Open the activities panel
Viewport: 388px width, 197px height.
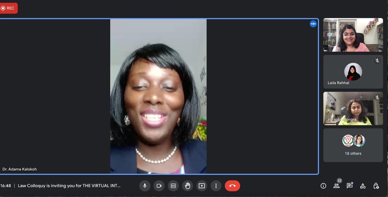click(x=363, y=186)
